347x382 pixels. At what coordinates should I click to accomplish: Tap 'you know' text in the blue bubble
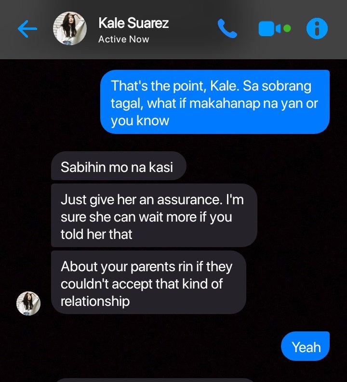pos(140,120)
